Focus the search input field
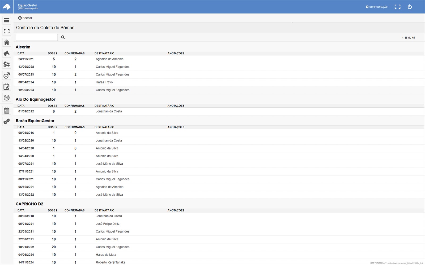 (37, 37)
